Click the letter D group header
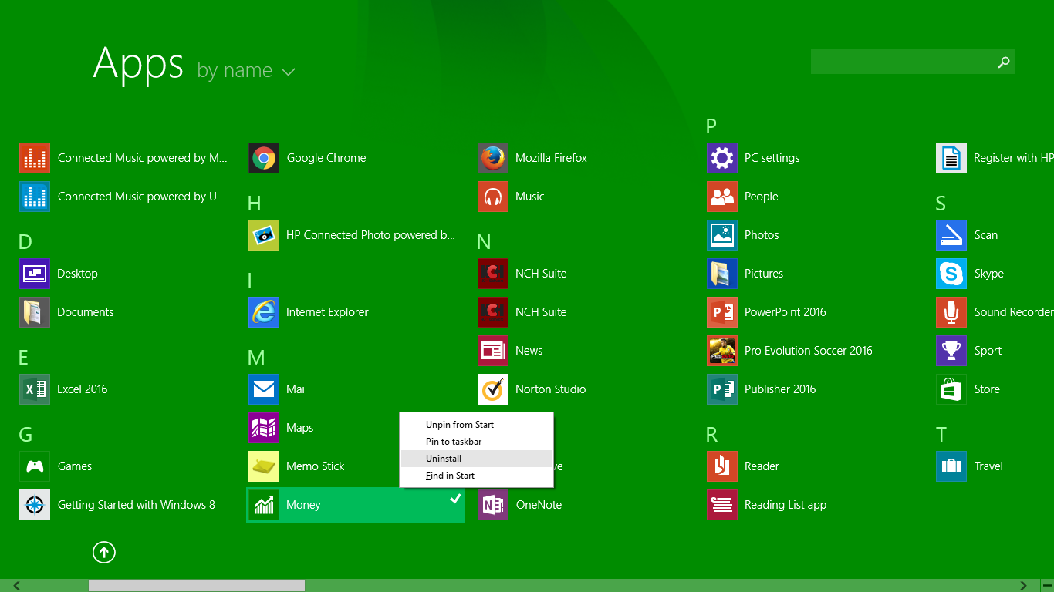1054x592 pixels. [x=25, y=242]
